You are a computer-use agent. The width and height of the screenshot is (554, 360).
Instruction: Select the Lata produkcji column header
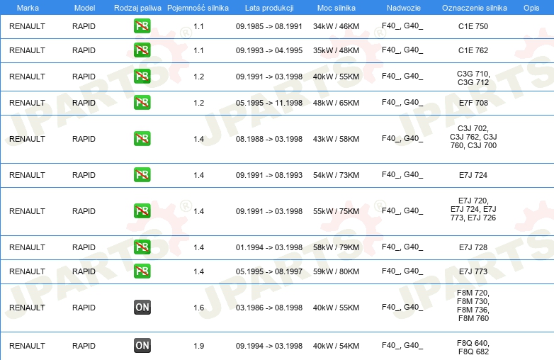(269, 8)
